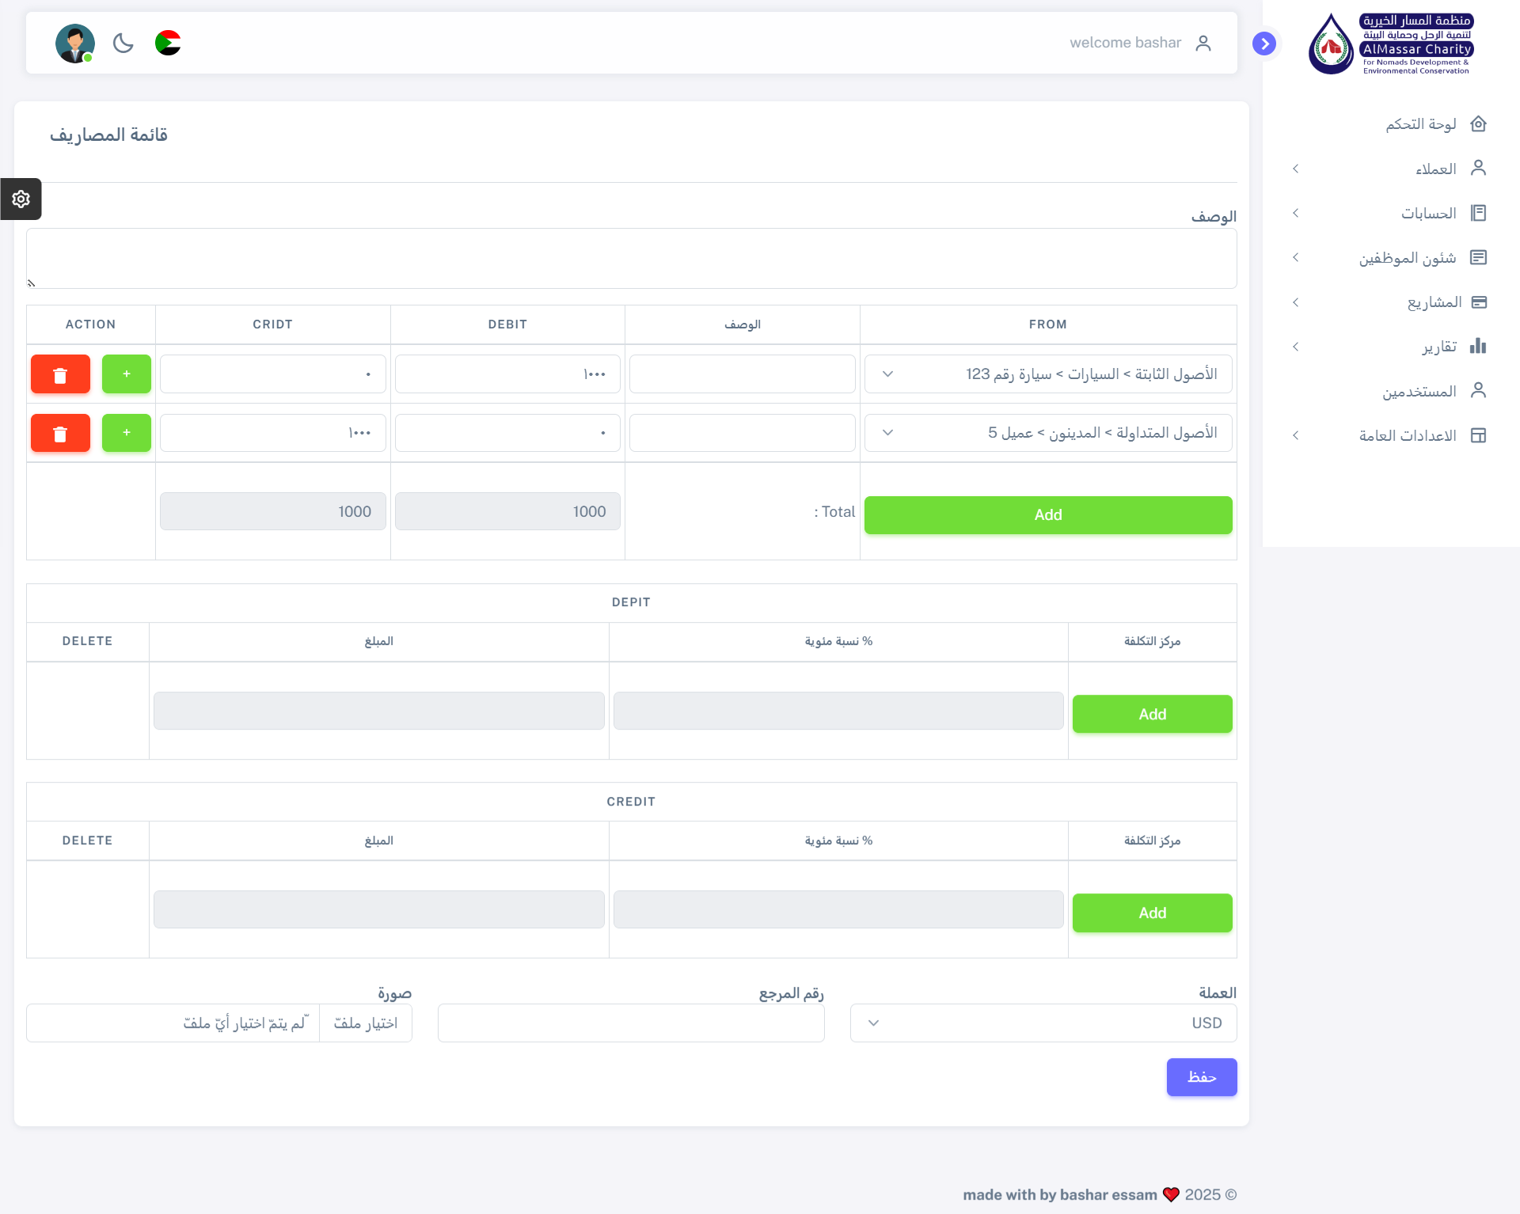
Task: Open the first row account dropdown
Action: [x=1047, y=374]
